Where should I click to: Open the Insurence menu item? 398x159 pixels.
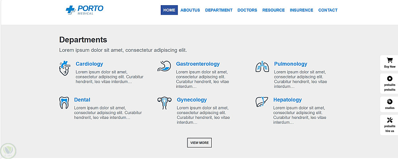click(301, 10)
